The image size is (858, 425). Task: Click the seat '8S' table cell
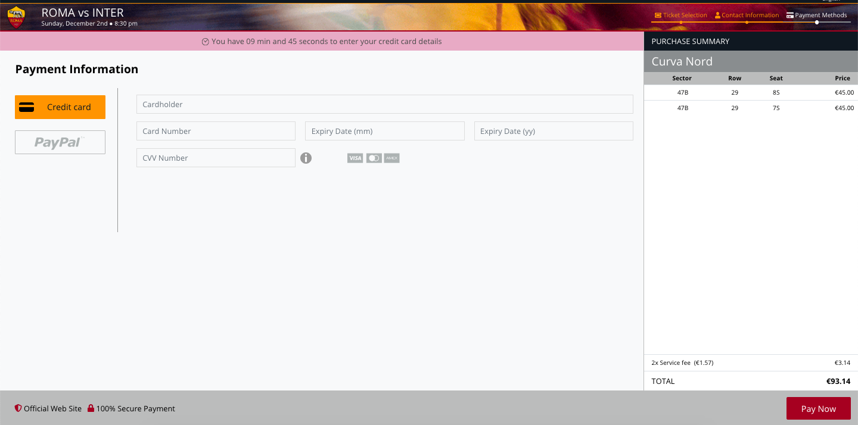776,93
